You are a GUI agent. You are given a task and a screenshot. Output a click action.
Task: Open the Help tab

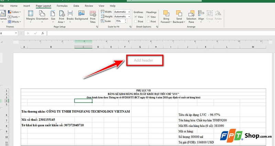(x=113, y=6)
